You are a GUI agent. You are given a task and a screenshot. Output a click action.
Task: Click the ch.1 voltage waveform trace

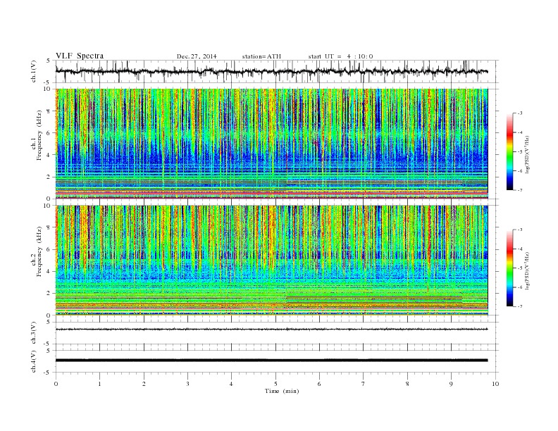coord(271,71)
